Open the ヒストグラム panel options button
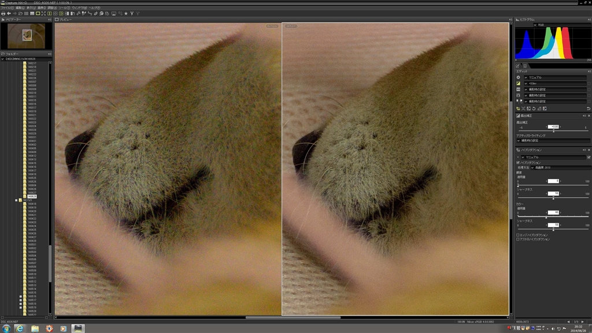592x333 pixels. tap(589, 20)
